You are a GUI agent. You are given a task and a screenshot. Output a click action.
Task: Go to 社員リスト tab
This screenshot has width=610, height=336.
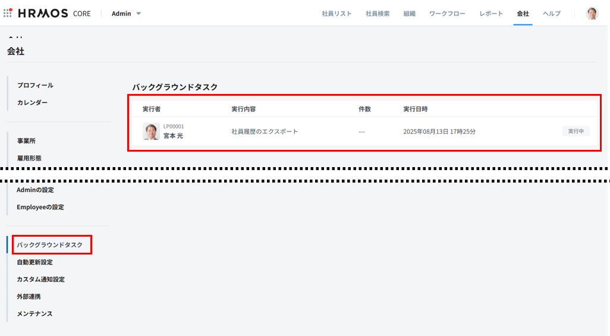337,14
